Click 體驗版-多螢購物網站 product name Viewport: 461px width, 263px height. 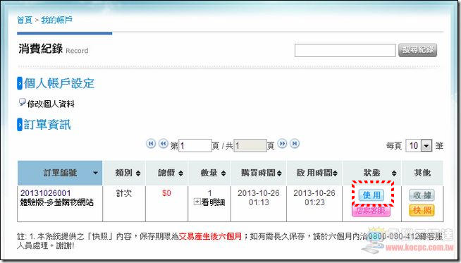tap(56, 202)
